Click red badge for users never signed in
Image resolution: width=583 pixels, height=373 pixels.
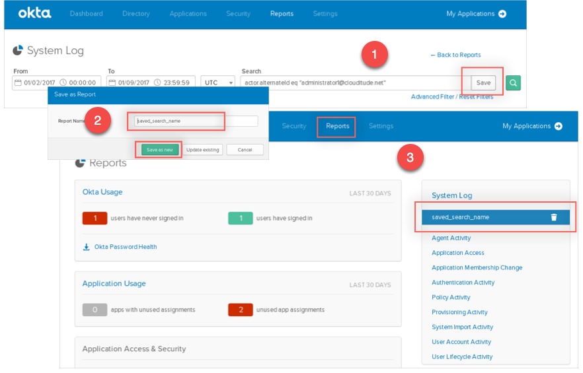tap(95, 219)
